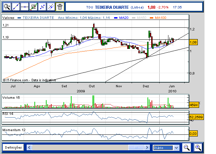
Task: Click the Ano Mínimo Máximo text
Action: pyautogui.click(x=84, y=18)
